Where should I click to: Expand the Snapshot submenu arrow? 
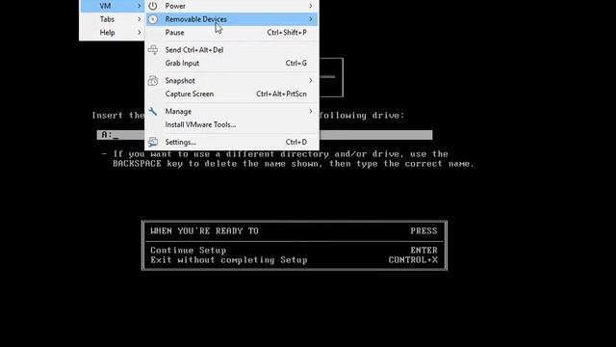tap(311, 81)
